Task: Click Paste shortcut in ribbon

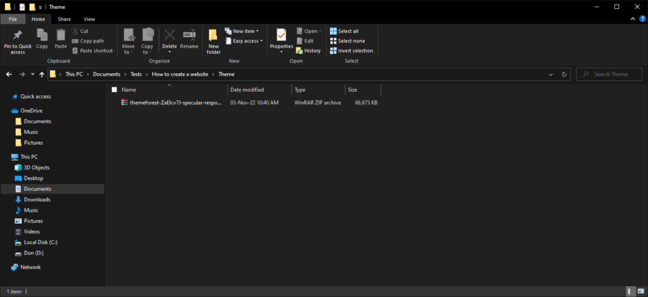Action: coord(92,51)
